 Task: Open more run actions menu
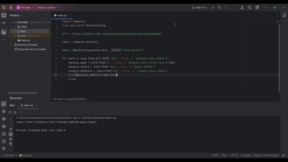pyautogui.click(x=226, y=8)
